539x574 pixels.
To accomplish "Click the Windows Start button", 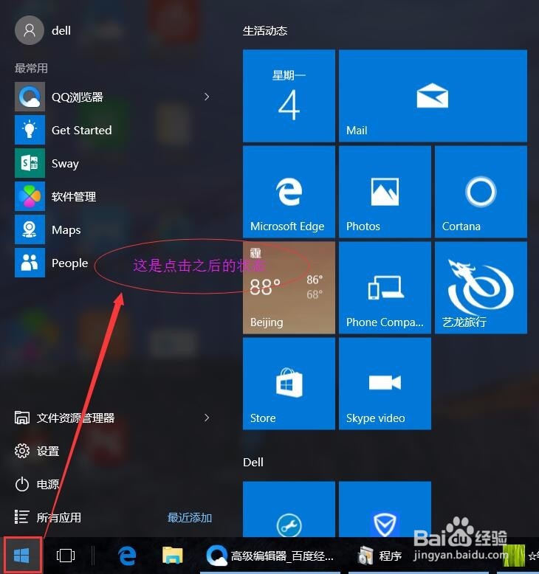I will pyautogui.click(x=21, y=556).
